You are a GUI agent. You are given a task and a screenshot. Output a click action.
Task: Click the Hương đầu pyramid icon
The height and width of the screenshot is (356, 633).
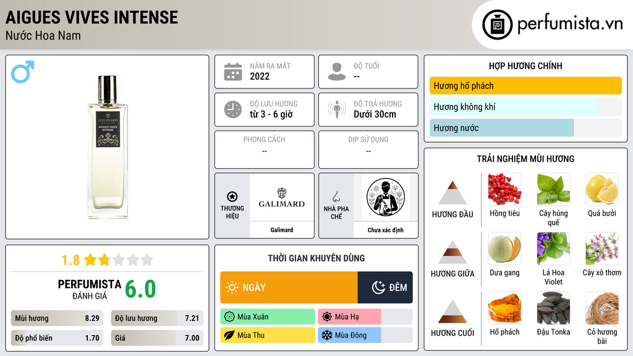[452, 193]
